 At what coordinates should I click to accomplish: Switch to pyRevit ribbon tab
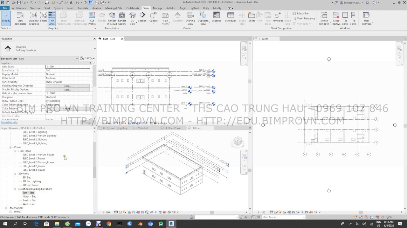pos(195,8)
